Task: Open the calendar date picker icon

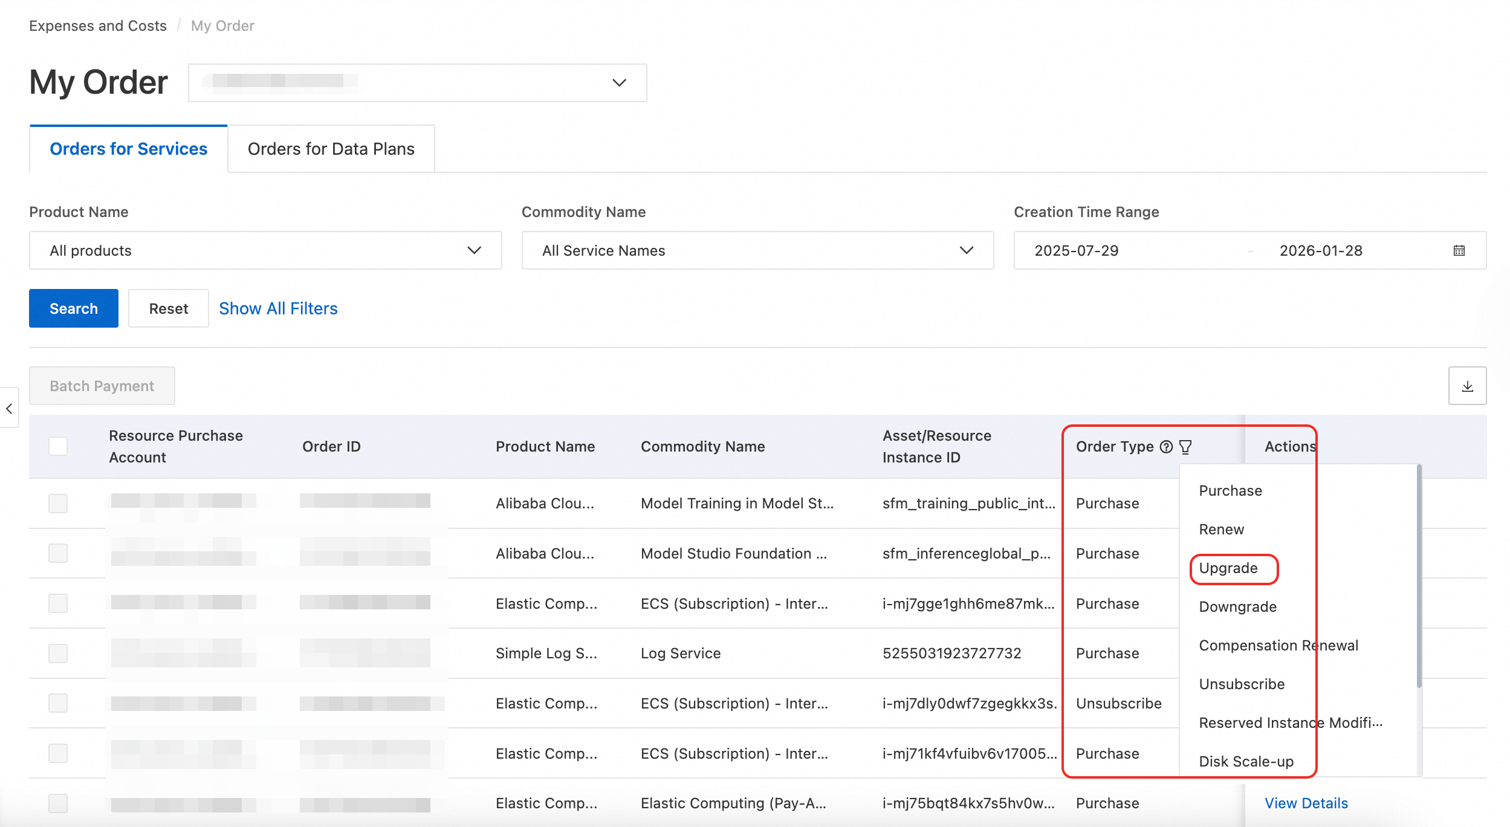Action: point(1459,250)
